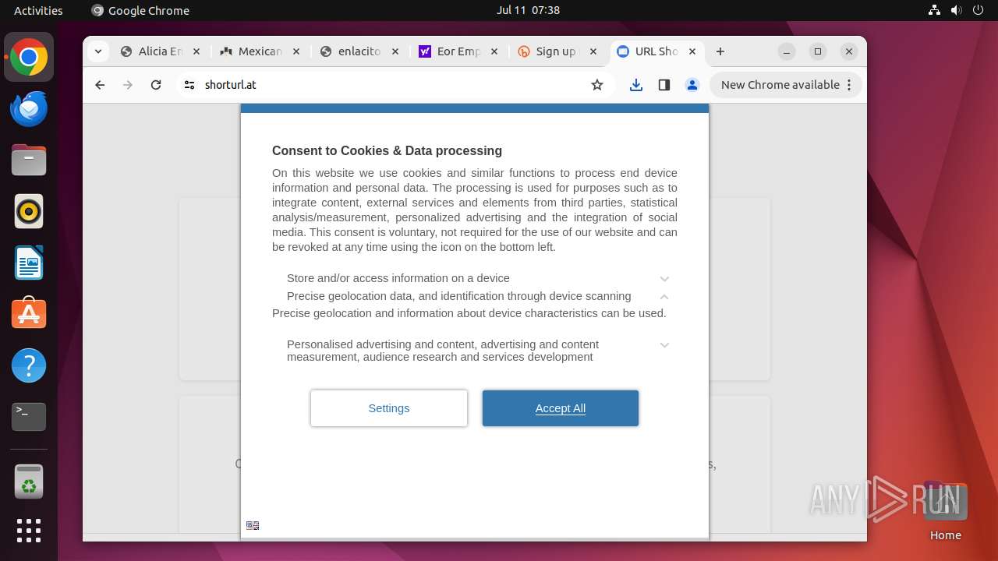Close the Mexican tab
998x561 pixels.
pos(296,51)
